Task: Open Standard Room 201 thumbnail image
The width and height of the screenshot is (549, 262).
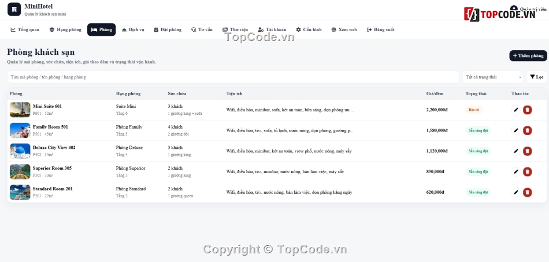Action: click(20, 192)
